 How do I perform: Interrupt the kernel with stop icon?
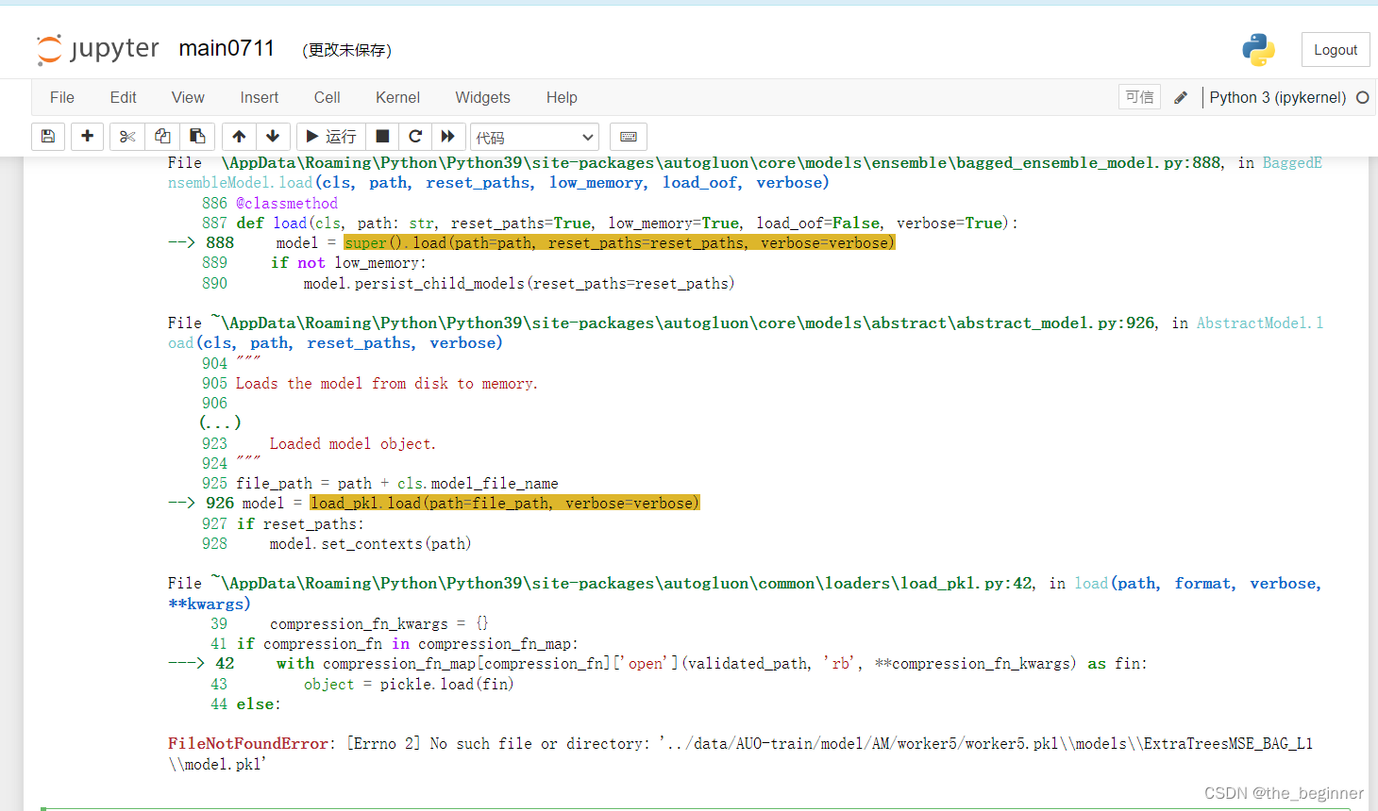tap(382, 136)
